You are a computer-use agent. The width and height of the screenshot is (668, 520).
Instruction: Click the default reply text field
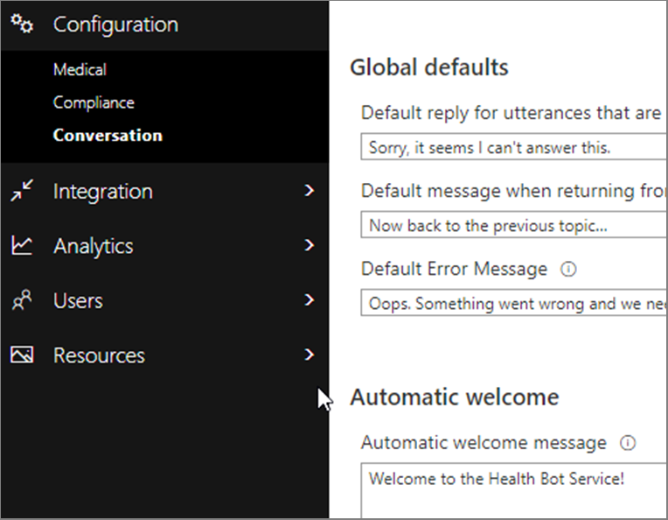(x=516, y=148)
